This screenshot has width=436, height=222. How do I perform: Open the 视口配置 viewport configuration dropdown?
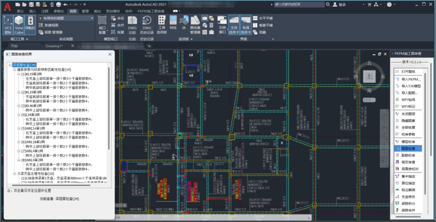coord(102,25)
